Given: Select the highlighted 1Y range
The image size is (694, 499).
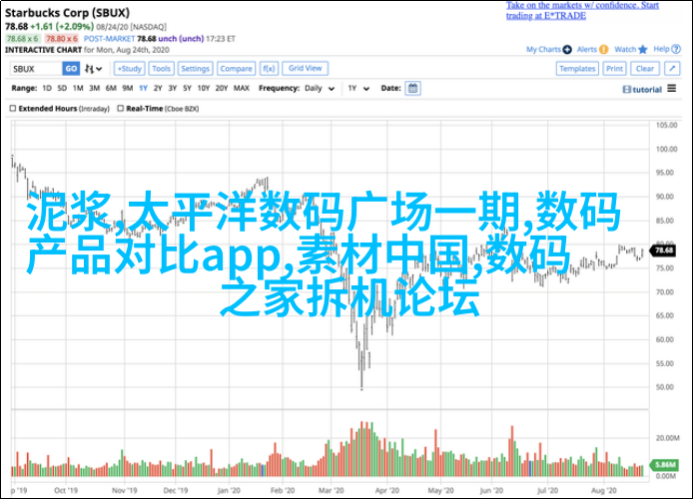Looking at the screenshot, I should [143, 89].
